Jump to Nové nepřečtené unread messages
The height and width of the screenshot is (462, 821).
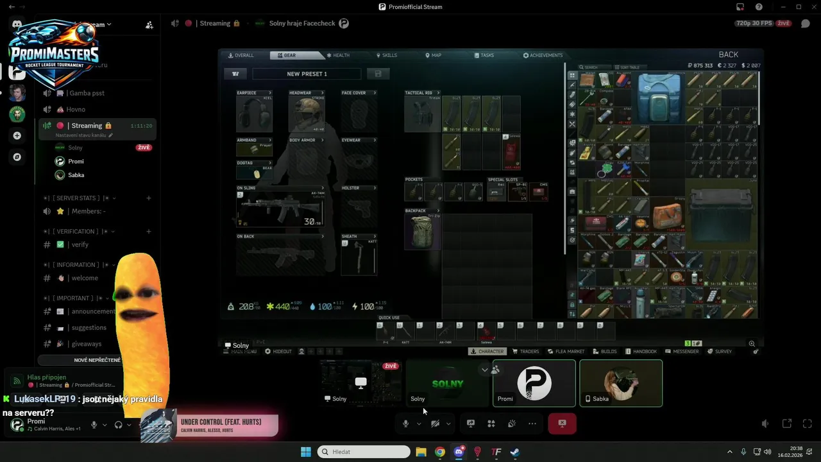click(x=97, y=360)
